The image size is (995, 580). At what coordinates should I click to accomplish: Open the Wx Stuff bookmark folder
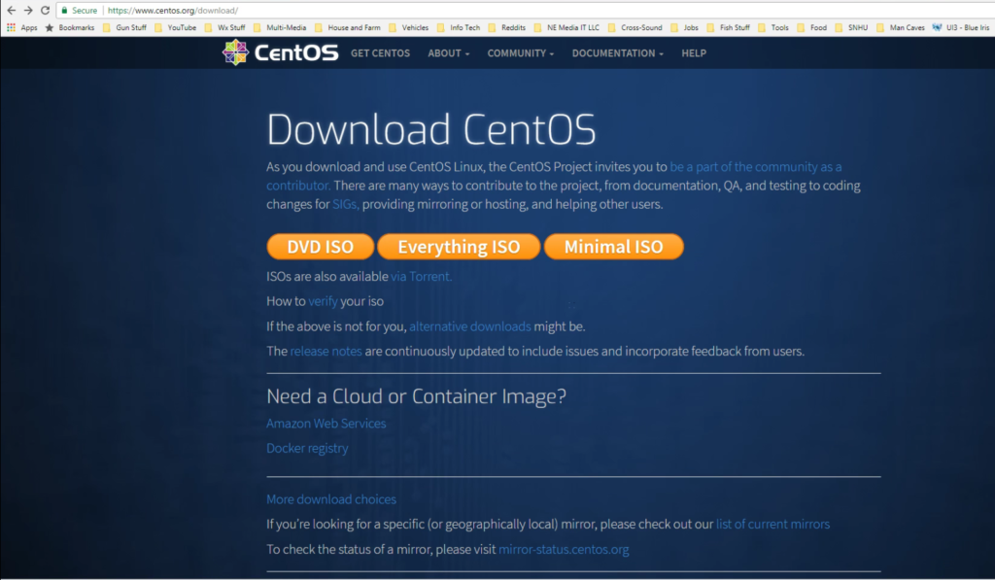224,27
